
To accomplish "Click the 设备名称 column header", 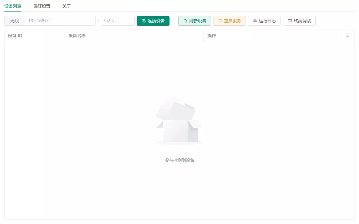I will point(77,36).
